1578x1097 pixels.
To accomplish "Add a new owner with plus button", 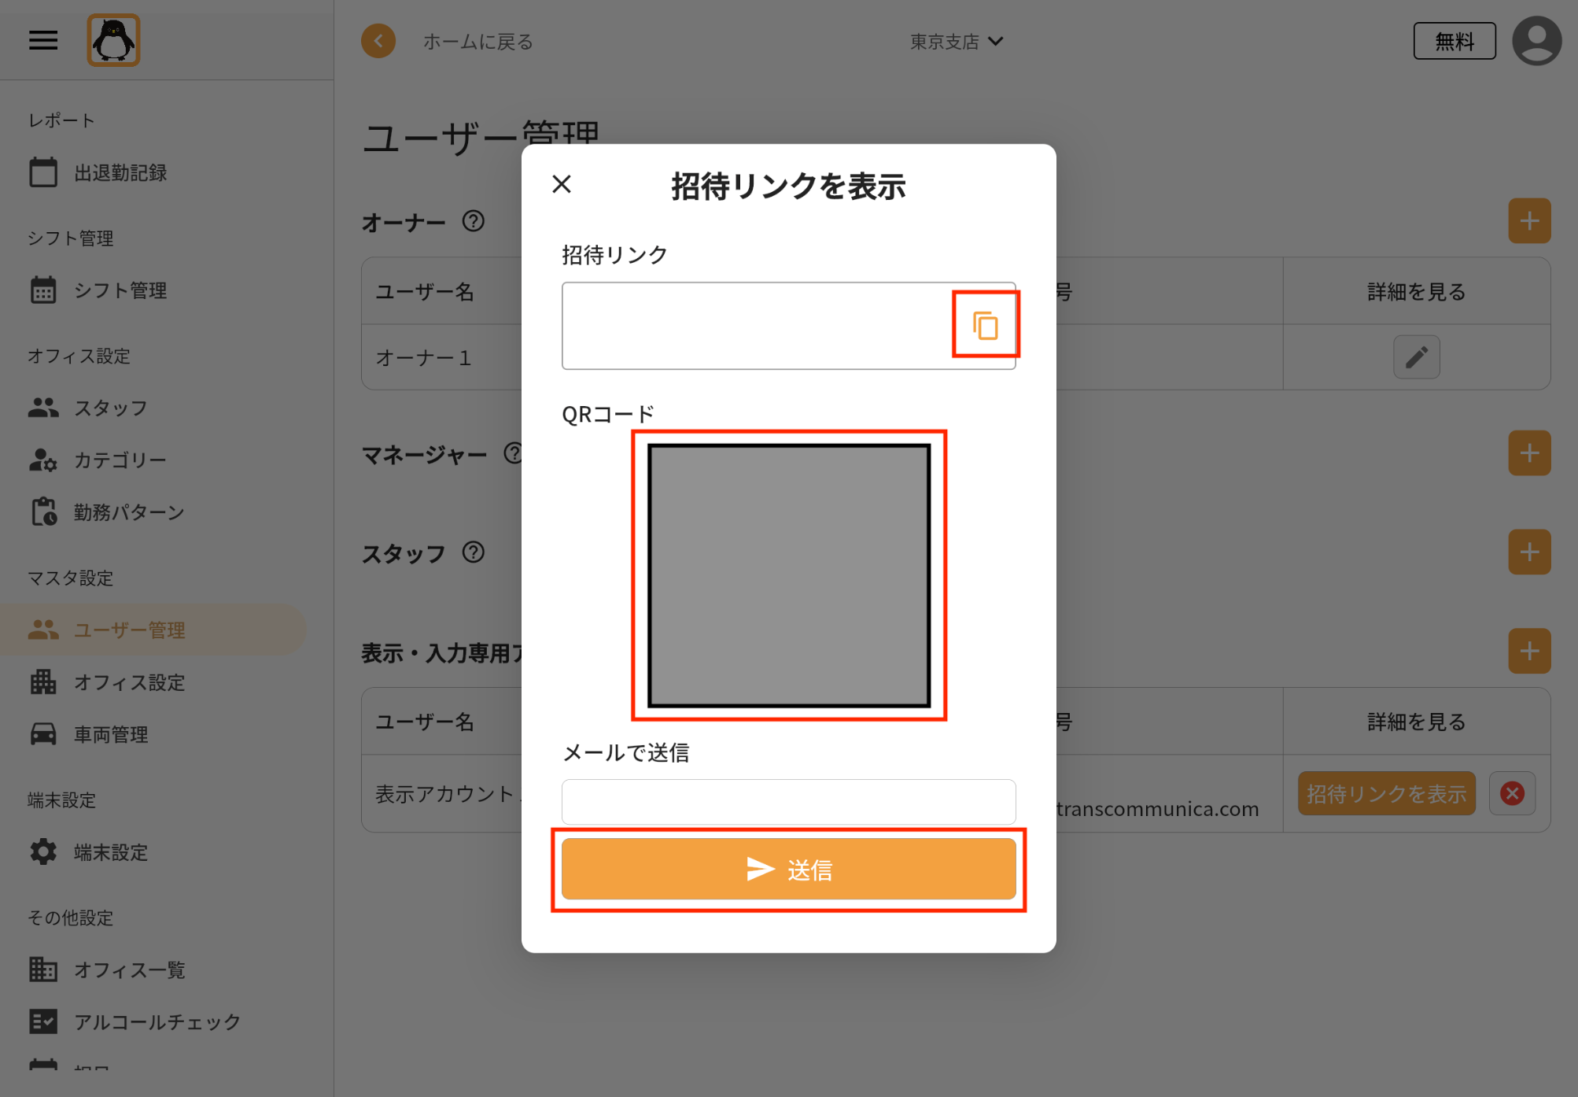I will (1529, 221).
